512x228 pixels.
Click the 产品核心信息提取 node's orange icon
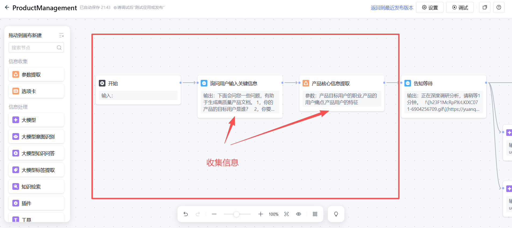306,83
